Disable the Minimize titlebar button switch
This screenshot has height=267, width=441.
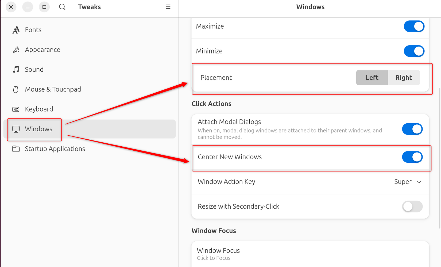pyautogui.click(x=414, y=51)
